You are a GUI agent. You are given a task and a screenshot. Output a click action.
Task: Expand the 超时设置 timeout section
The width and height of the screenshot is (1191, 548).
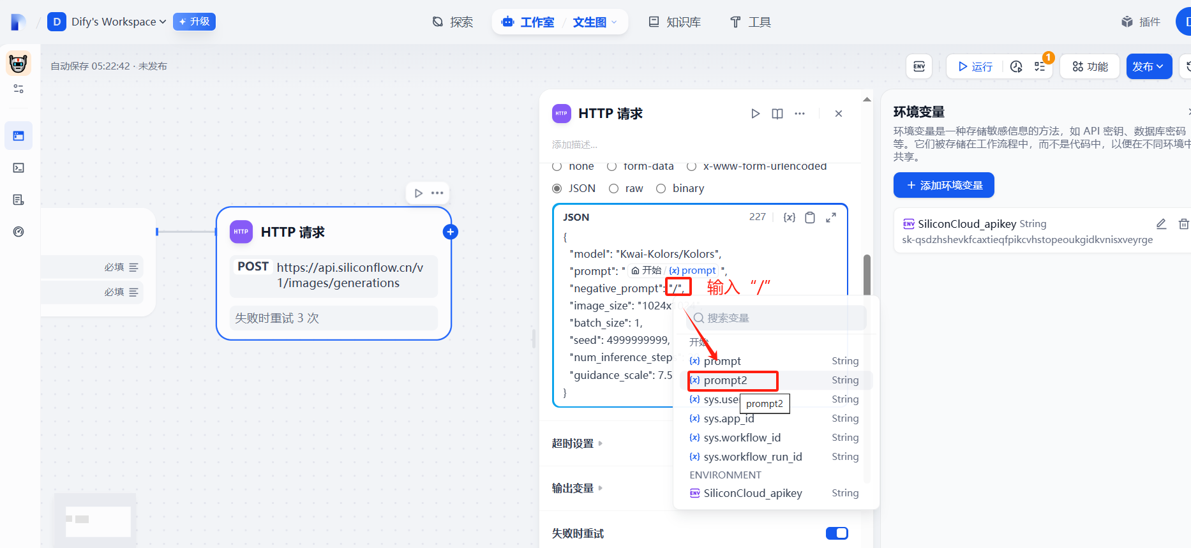coord(577,443)
